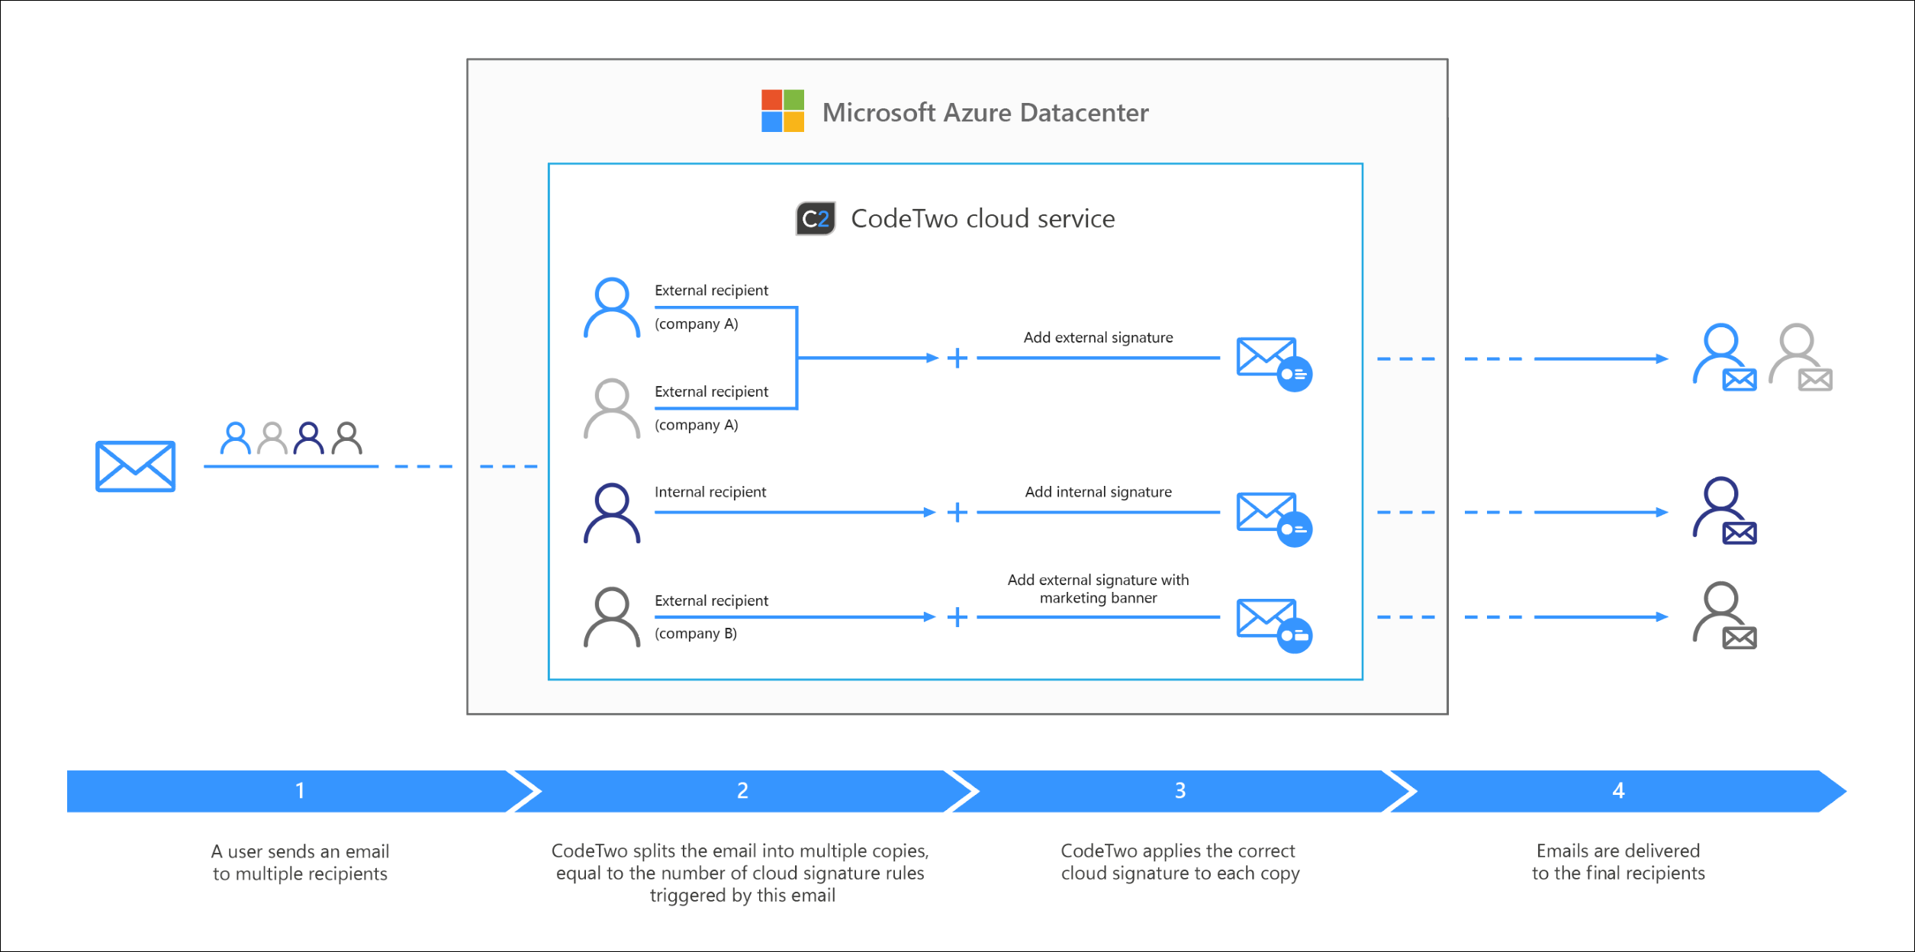The width and height of the screenshot is (1915, 952).
Task: Click the blue External recipient company A avatar
Action: [612, 307]
